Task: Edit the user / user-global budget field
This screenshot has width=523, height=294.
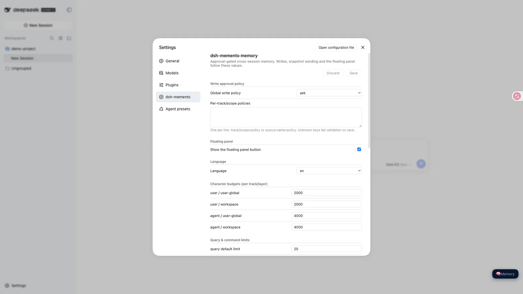Action: 327,193
